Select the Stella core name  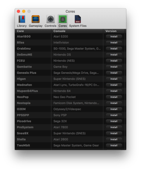click(21, 139)
